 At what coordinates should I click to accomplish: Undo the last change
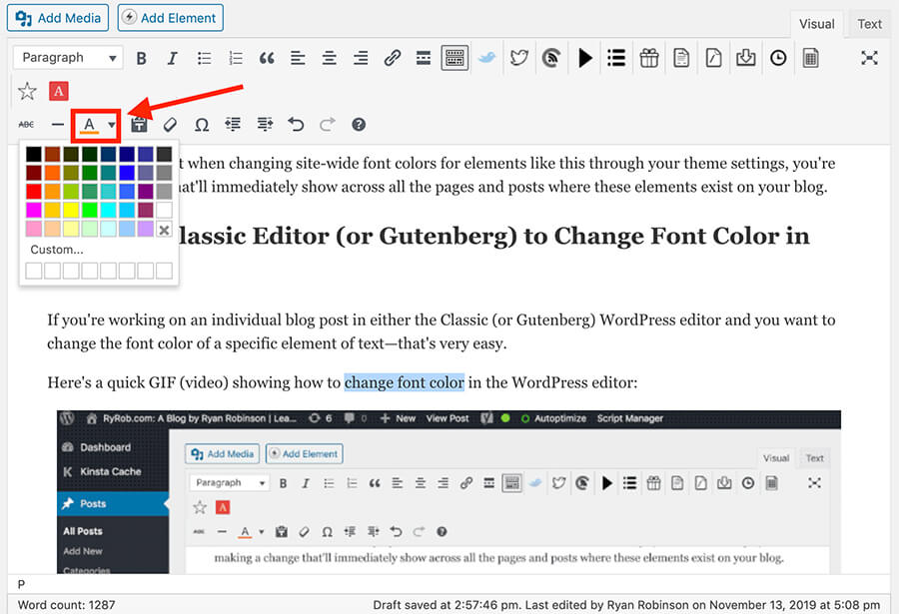(296, 124)
